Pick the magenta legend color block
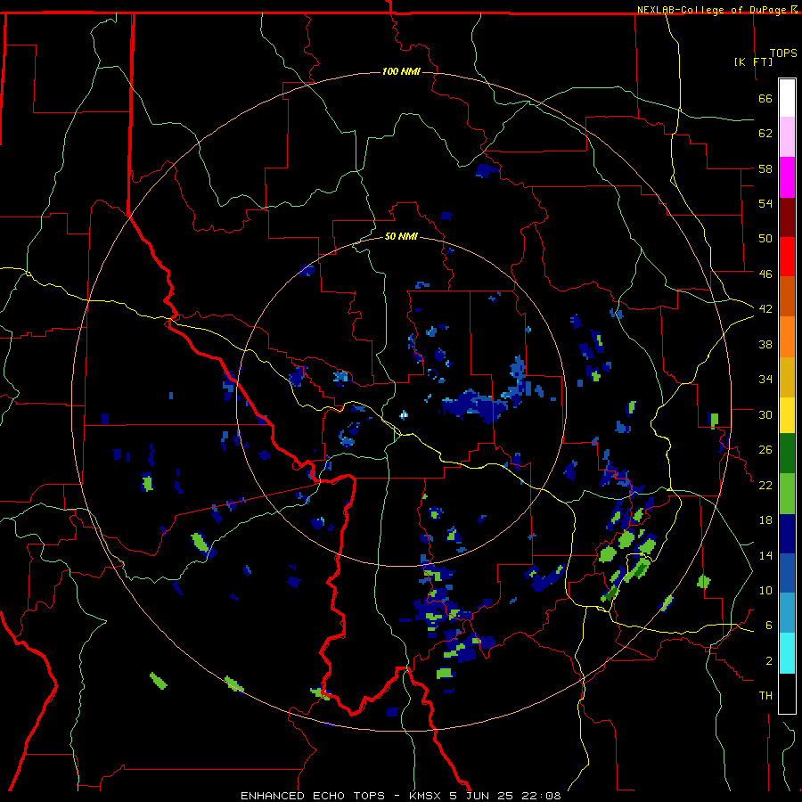The width and height of the screenshot is (802, 802). point(787,177)
